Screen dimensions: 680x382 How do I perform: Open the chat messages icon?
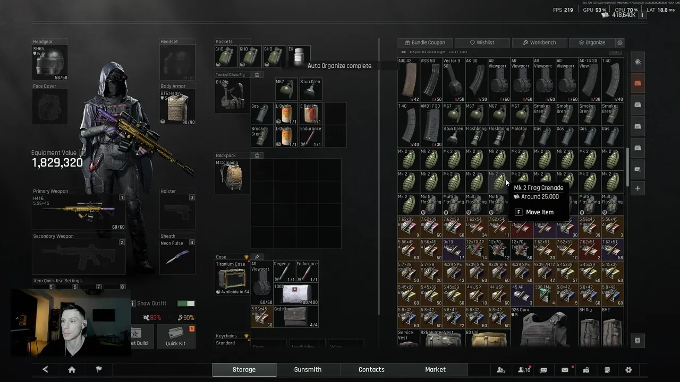pyautogui.click(x=543, y=370)
